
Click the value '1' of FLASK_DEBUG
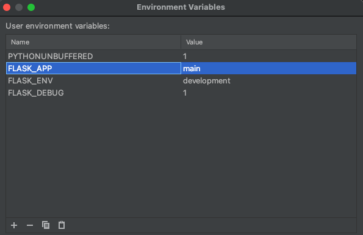tap(185, 93)
